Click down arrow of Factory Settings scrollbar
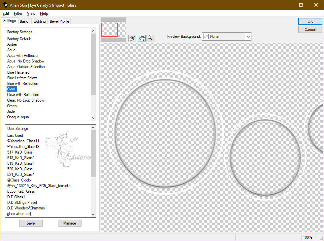 coord(93,118)
